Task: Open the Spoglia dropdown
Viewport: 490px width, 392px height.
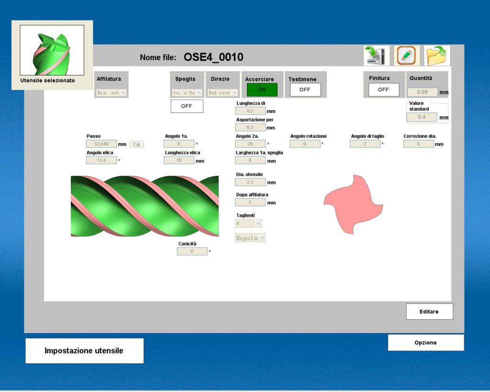Action: (187, 92)
